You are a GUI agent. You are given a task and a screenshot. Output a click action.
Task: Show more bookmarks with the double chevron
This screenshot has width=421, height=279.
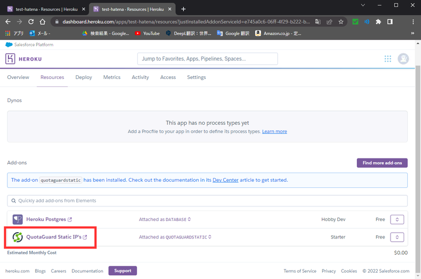(x=413, y=33)
